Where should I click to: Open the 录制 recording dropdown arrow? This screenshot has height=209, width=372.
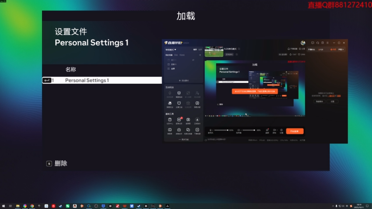[277, 130]
